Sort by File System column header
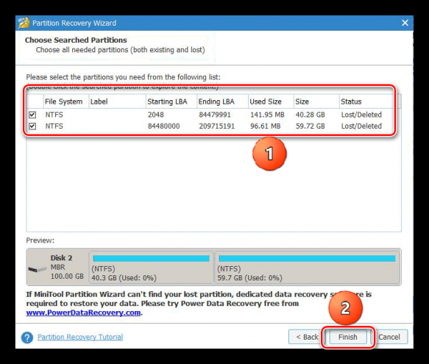The width and height of the screenshot is (429, 364). click(66, 102)
